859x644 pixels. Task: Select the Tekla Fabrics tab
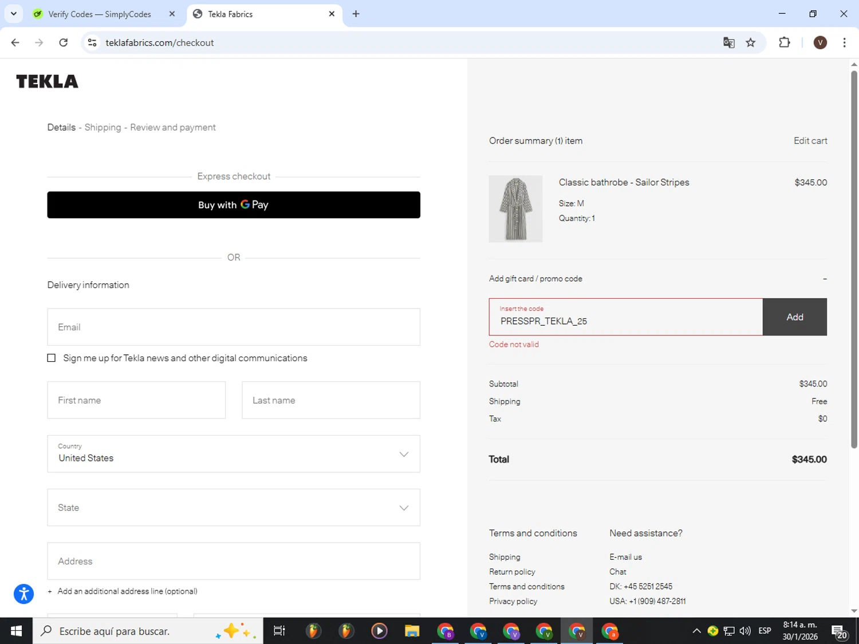(x=258, y=14)
